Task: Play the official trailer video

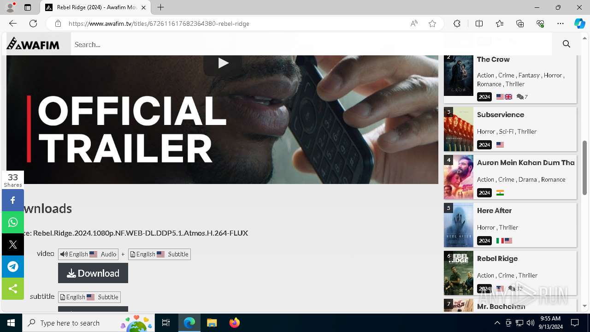Action: [x=223, y=63]
